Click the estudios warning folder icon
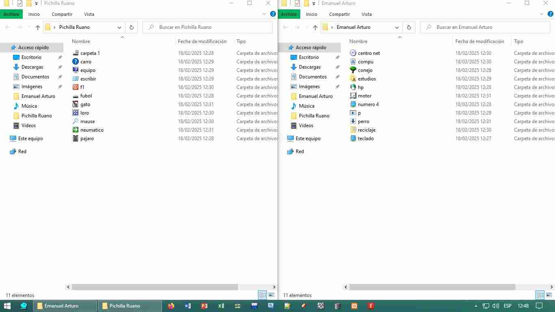 353,79
